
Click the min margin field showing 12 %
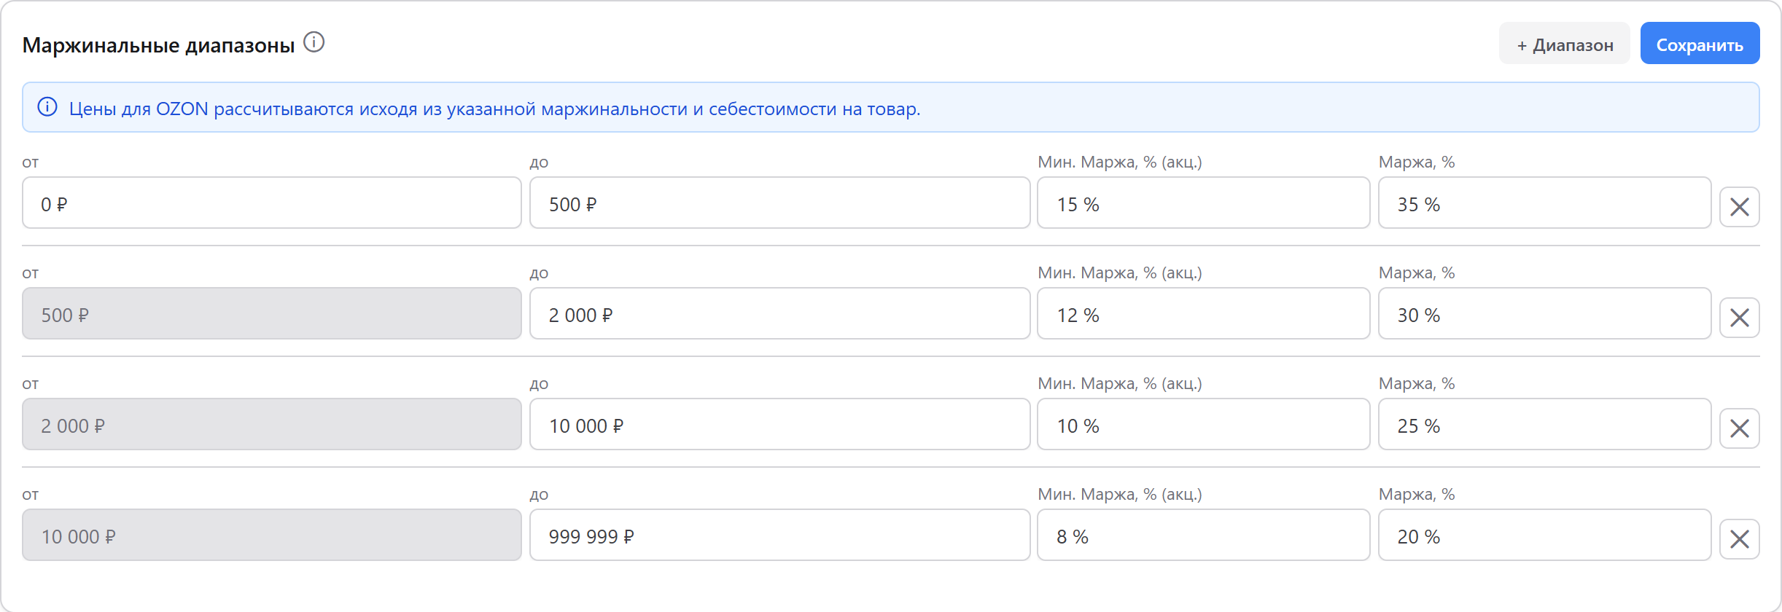1203,314
